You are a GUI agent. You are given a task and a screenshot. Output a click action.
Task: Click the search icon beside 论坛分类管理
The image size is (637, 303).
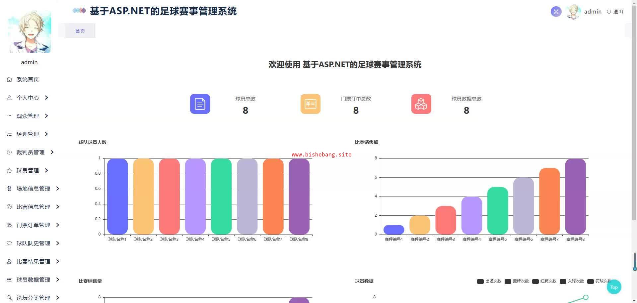tap(9, 298)
